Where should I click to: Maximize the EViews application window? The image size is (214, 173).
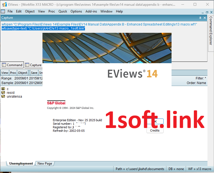coord(195,5)
